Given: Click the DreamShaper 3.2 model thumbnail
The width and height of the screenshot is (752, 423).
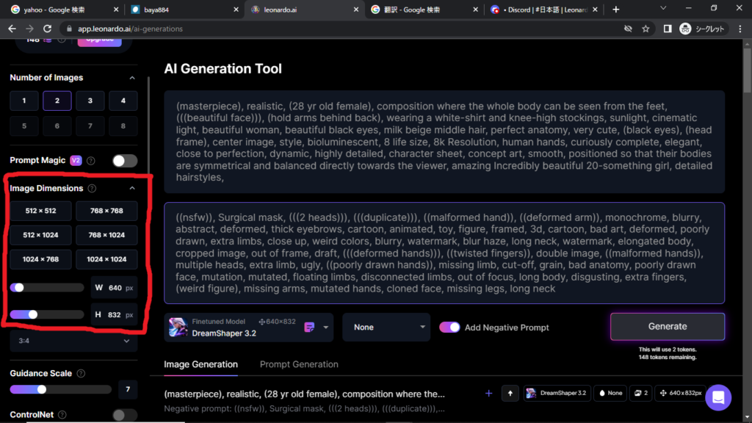Looking at the screenshot, I should [177, 327].
